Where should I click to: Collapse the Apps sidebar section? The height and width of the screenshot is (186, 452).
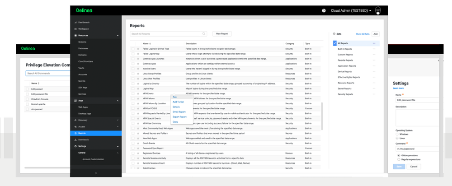pos(118,101)
